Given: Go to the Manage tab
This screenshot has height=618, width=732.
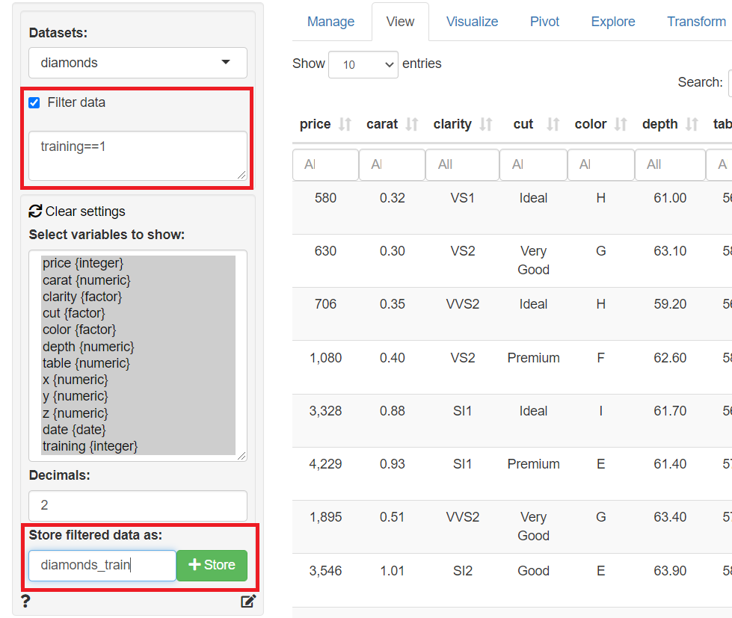Looking at the screenshot, I should (330, 22).
